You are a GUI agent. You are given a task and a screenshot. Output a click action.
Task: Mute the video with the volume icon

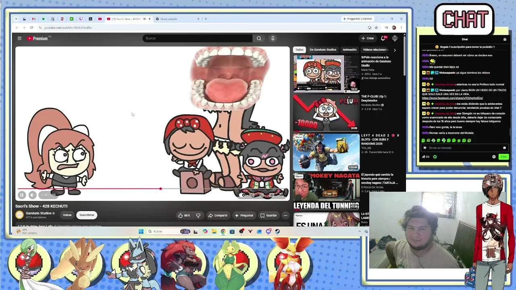pos(32,195)
